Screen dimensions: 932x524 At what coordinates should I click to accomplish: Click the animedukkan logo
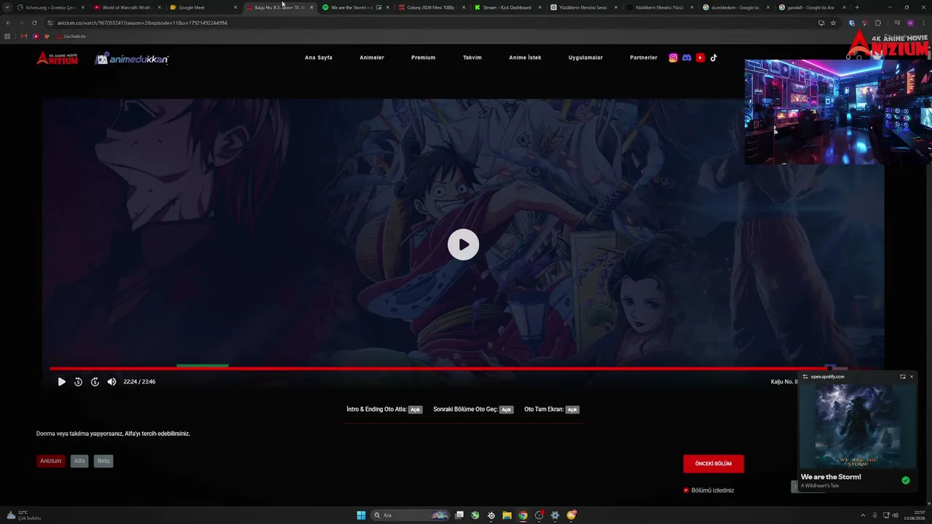pos(132,59)
